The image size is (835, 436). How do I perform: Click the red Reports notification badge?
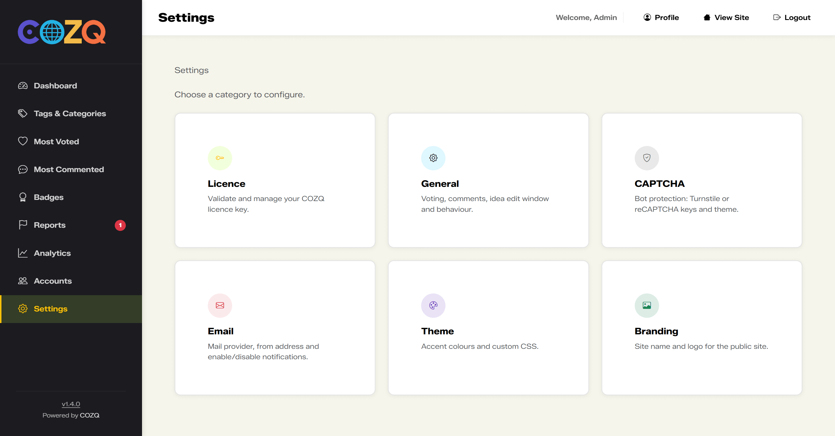point(120,225)
